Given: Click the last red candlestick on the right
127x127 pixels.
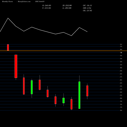Looking at the screenshot, I should (87, 91).
